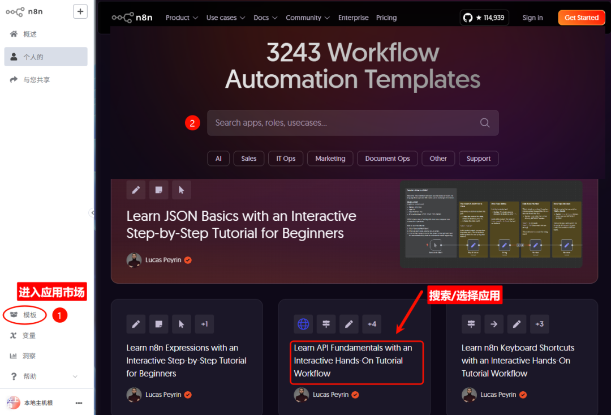Open the Enterprise page link
This screenshot has width=611, height=415.
pyautogui.click(x=354, y=18)
